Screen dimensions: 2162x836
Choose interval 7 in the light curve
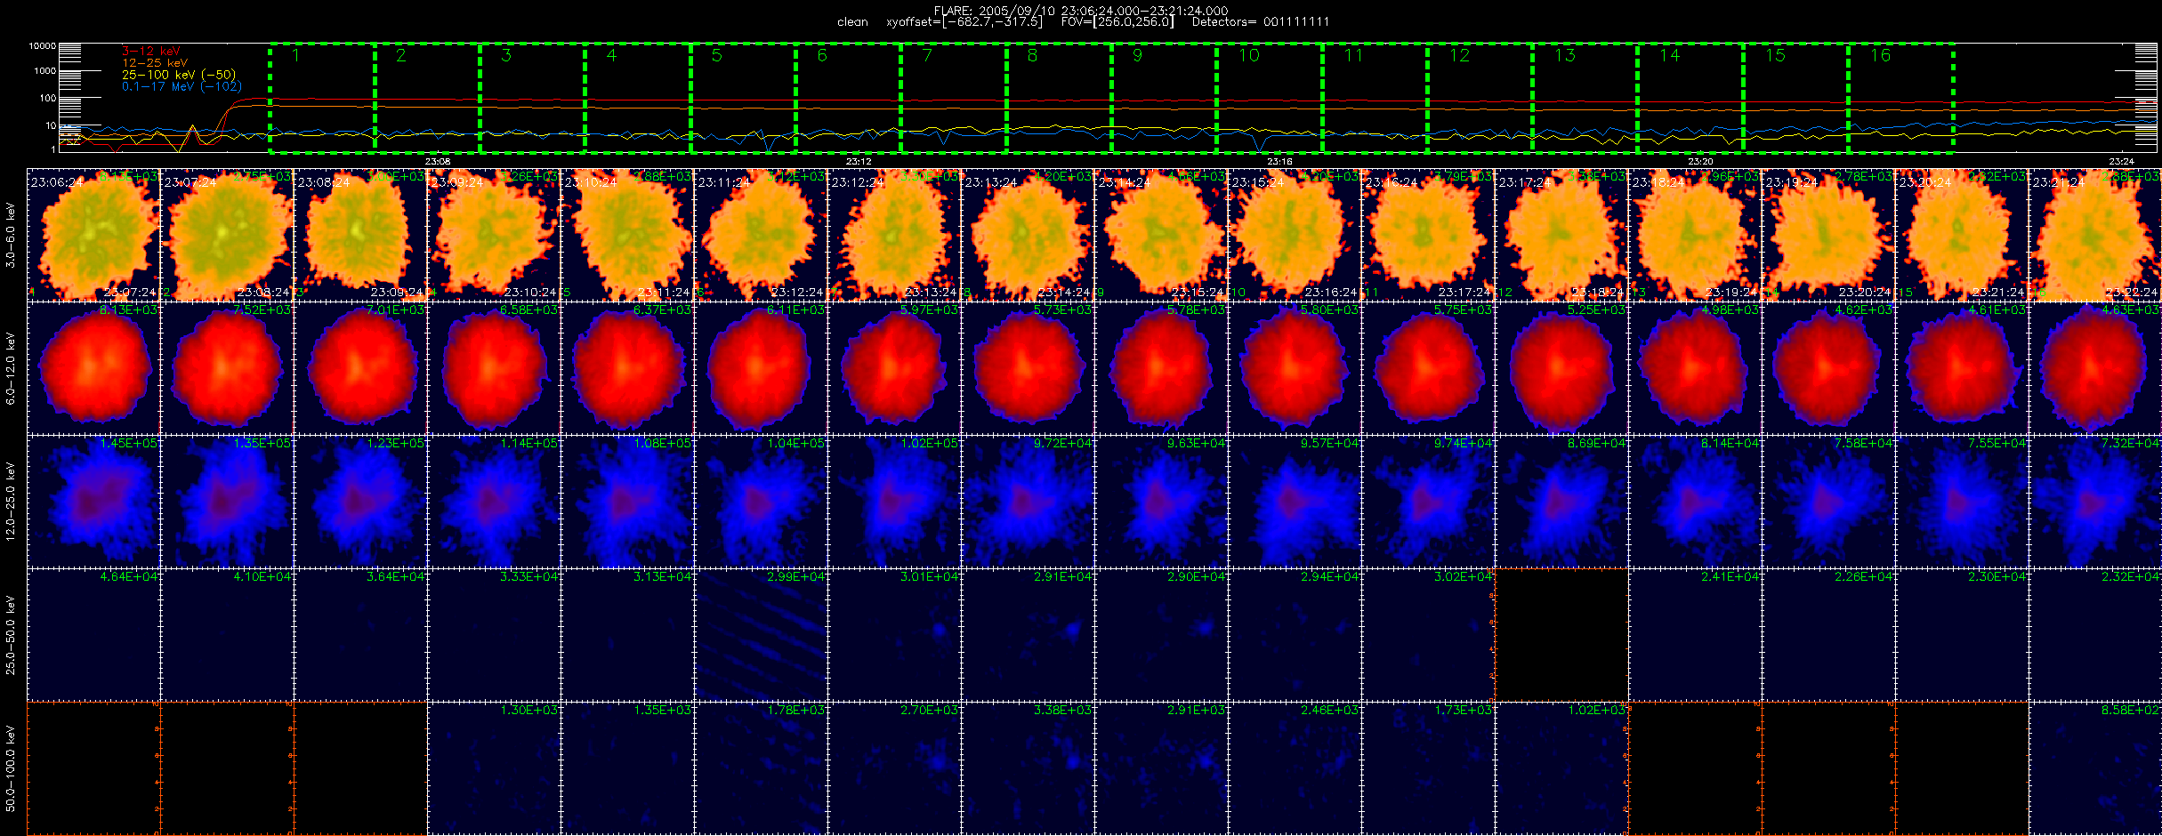(954, 96)
